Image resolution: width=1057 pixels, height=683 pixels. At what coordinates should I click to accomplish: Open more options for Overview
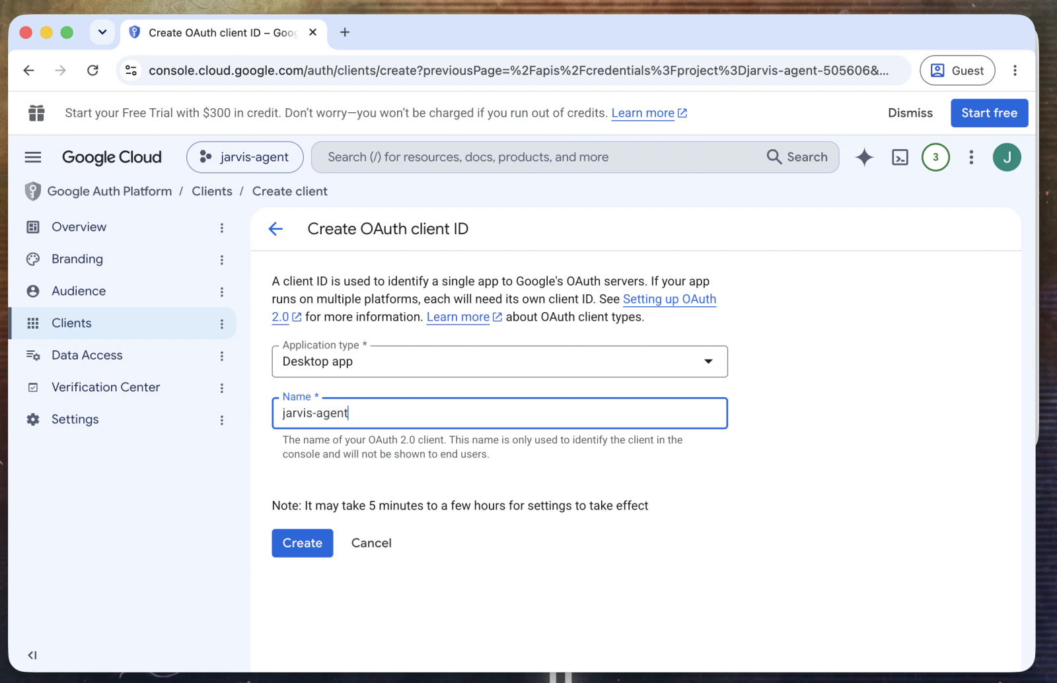click(222, 228)
